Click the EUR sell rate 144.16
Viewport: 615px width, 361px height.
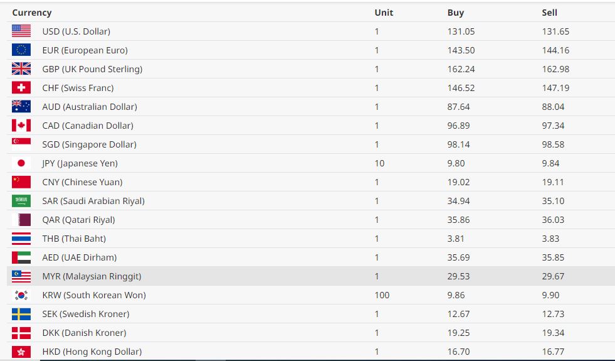556,50
